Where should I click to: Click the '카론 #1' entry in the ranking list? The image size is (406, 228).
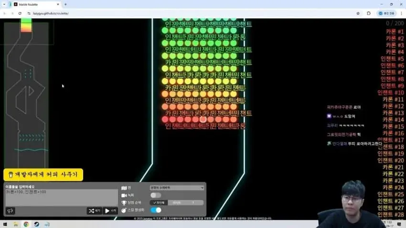(x=395, y=32)
